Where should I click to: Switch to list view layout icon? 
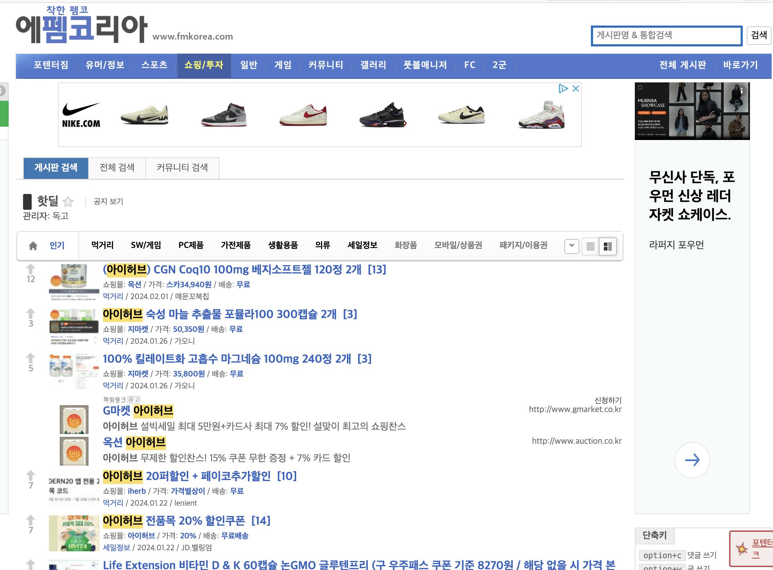[590, 246]
